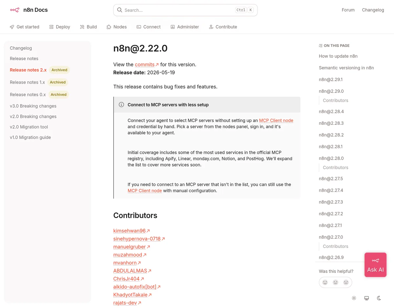Click the Administer user icon
The height and width of the screenshot is (308, 394).
[173, 27]
